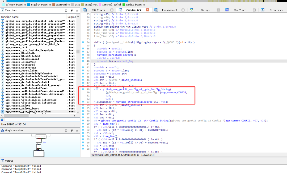This screenshot has width=287, height=173.
Task: Close the IDA View-A tab
Action: click(112, 10)
